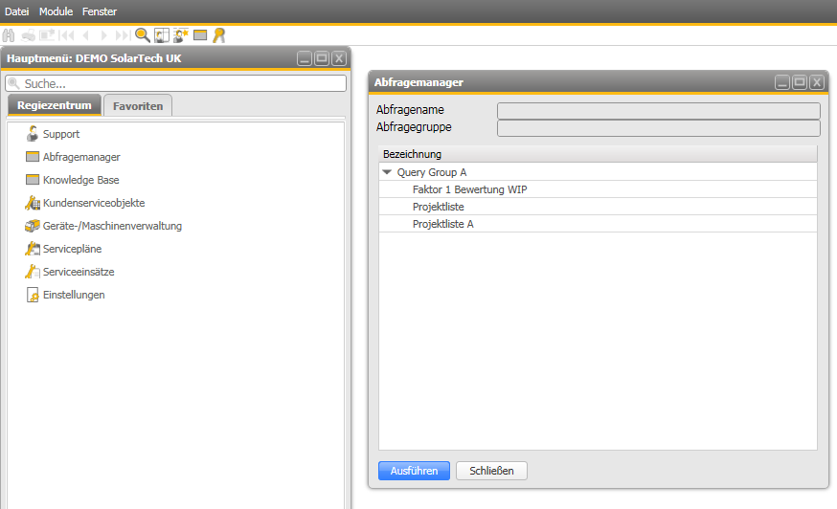This screenshot has width=837, height=509.
Task: Click the Schließen button
Action: coord(491,471)
